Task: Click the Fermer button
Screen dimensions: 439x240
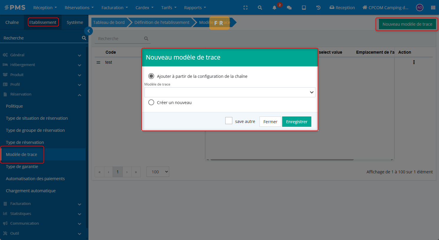Action: pyautogui.click(x=270, y=122)
